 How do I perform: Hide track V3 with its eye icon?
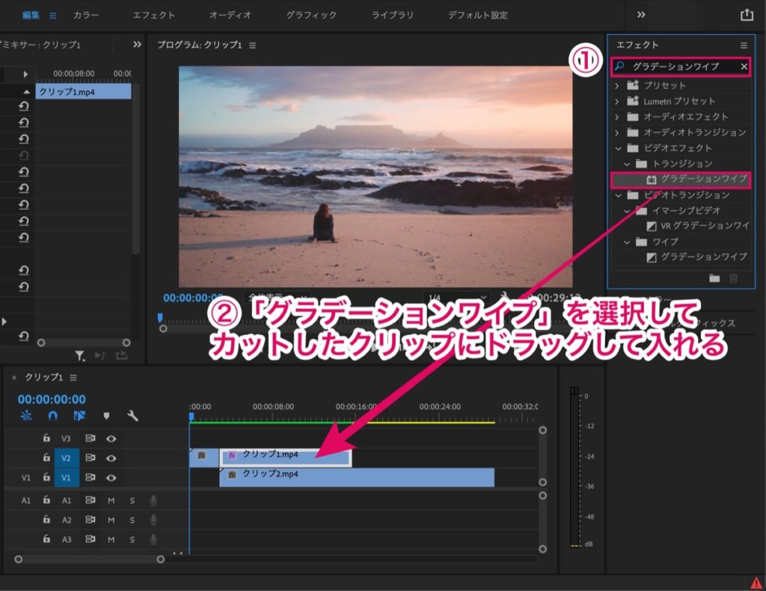pyautogui.click(x=111, y=438)
